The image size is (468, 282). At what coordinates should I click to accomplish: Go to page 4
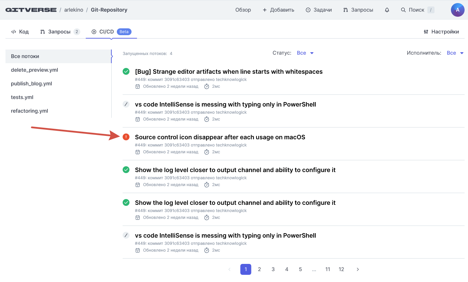point(287,269)
